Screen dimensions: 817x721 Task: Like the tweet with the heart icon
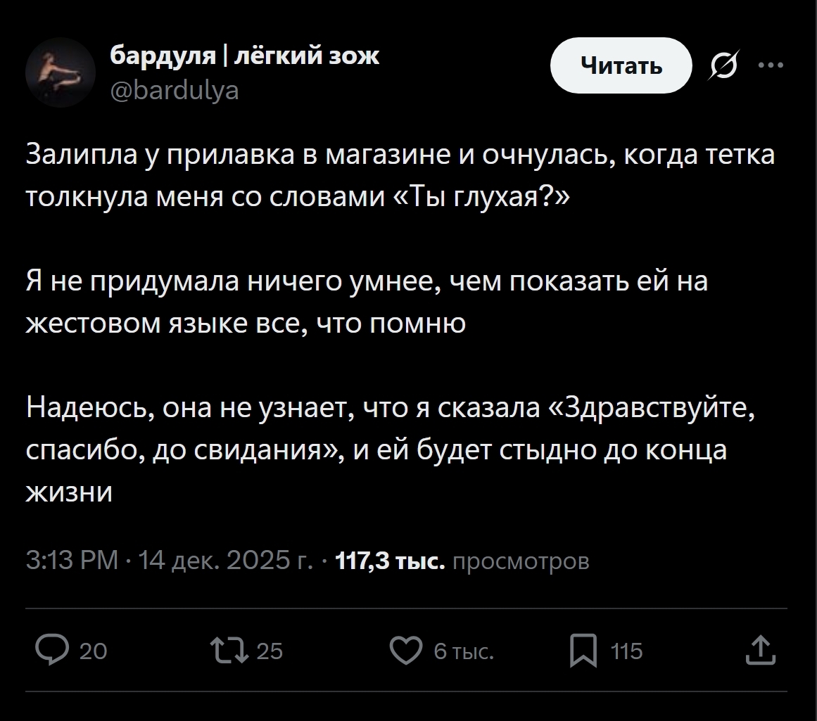[408, 651]
